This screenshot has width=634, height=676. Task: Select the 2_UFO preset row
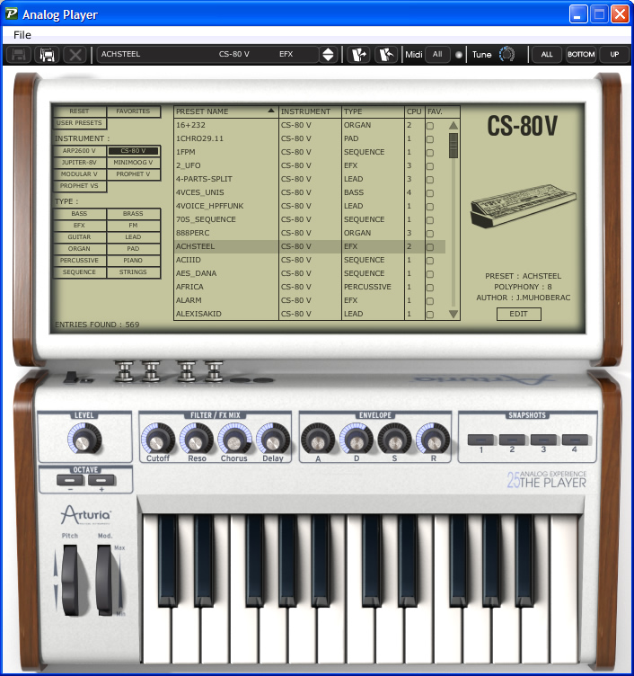click(x=310, y=165)
